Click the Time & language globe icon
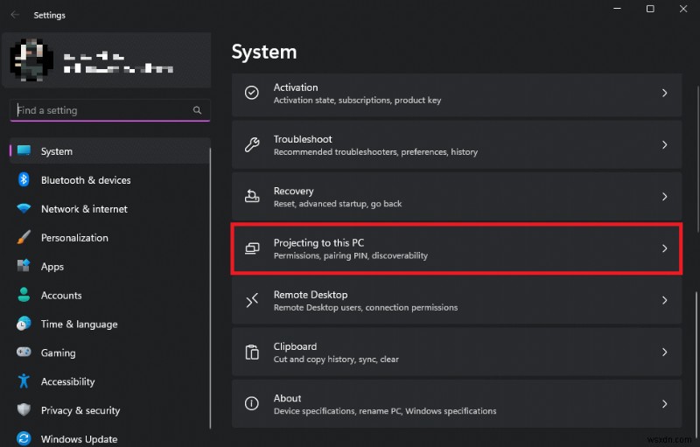The image size is (700, 447). tap(24, 324)
